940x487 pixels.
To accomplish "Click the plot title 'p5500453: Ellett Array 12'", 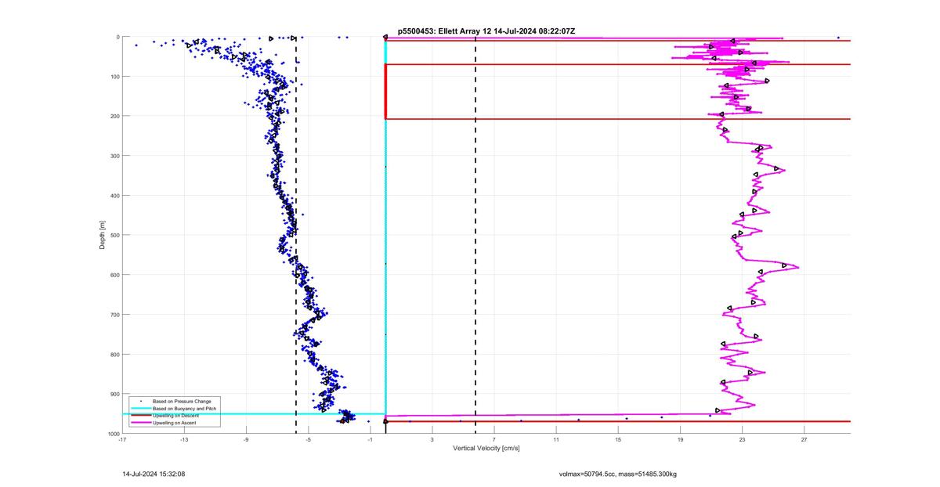I will tap(444, 31).
